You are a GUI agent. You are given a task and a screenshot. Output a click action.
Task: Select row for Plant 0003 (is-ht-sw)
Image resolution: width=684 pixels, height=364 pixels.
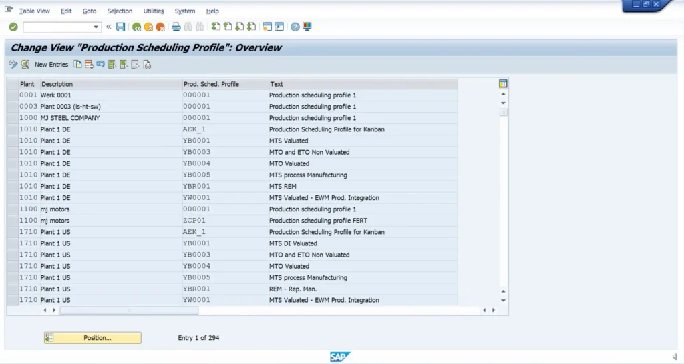pyautogui.click(x=13, y=106)
